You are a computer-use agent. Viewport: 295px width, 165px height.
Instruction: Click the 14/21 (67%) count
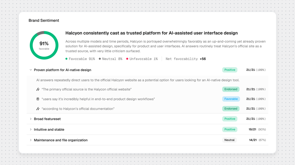(x=257, y=140)
